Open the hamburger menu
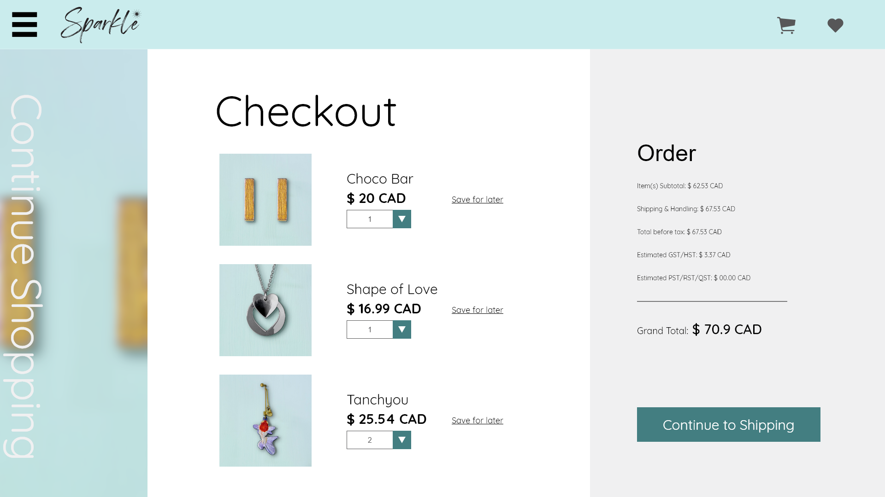 [24, 24]
